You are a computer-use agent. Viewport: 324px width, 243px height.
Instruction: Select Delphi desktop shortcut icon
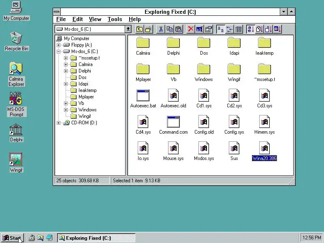pyautogui.click(x=16, y=133)
